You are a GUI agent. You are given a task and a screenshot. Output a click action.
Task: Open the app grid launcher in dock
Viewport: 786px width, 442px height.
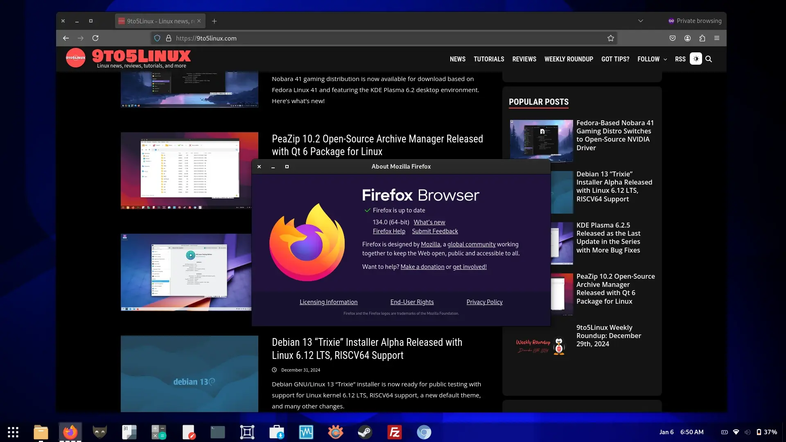13,432
